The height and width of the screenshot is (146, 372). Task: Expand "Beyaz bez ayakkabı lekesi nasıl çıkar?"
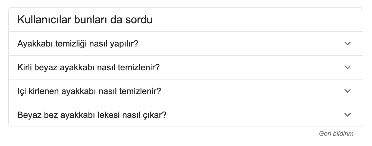[186, 115]
